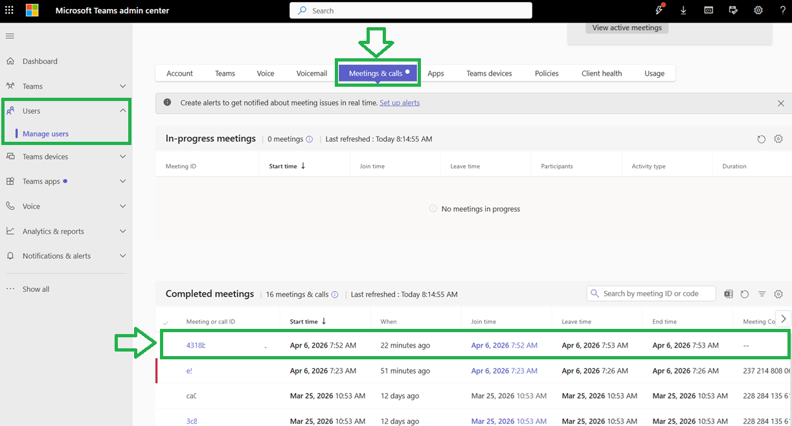
Task: Focus Search by meeting ID or code field
Action: (651, 293)
